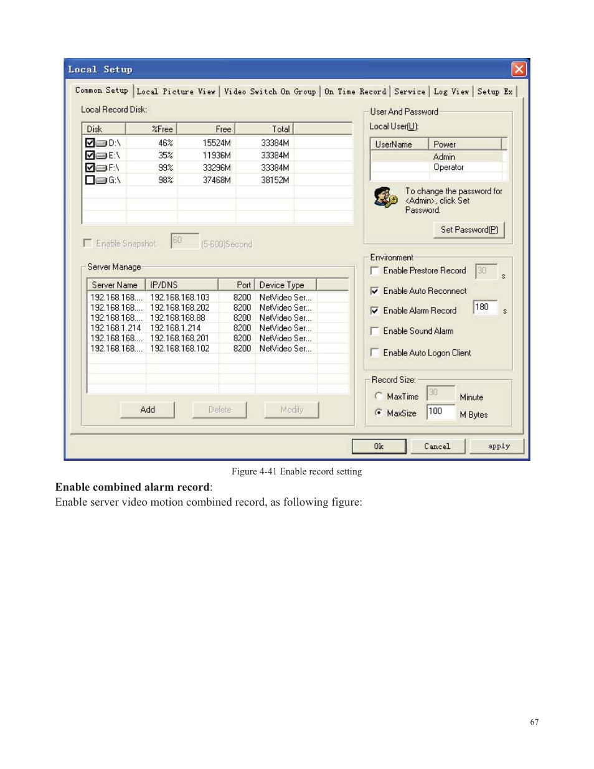Click the alarm record field showing 180
Image resolution: width=594 pixels, height=769 pixels.
point(486,308)
